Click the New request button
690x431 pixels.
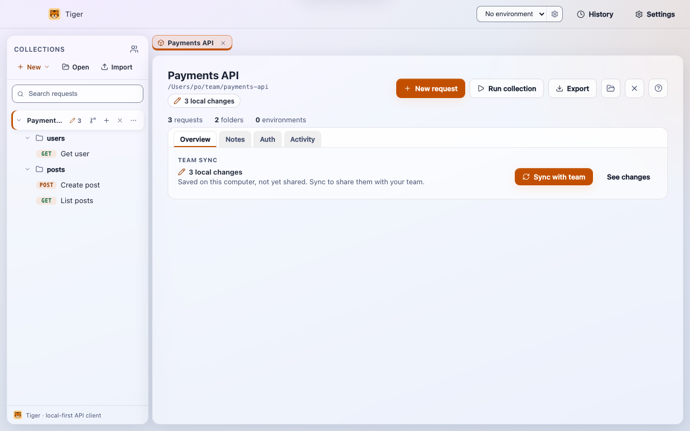coord(431,88)
